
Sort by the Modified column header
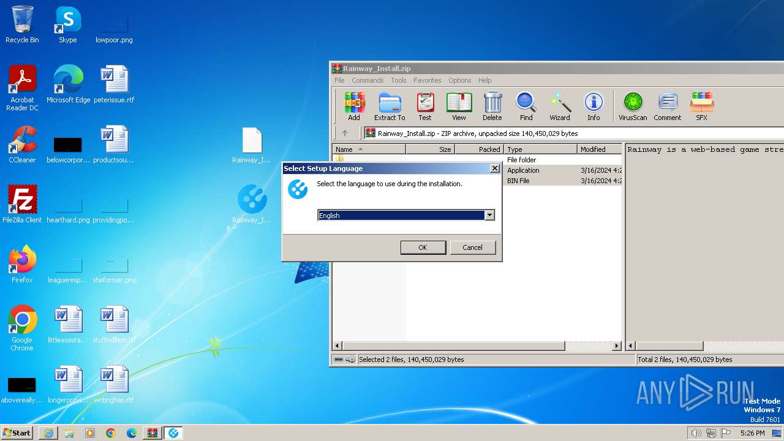pos(600,149)
